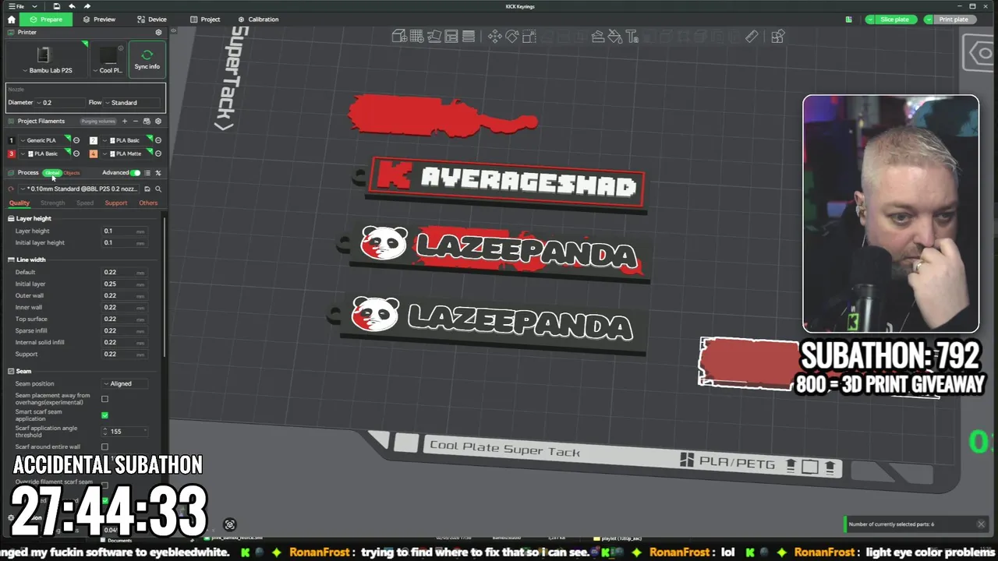Click filament 4 orange color swatch
The height and width of the screenshot is (561, 998).
pyautogui.click(x=94, y=153)
